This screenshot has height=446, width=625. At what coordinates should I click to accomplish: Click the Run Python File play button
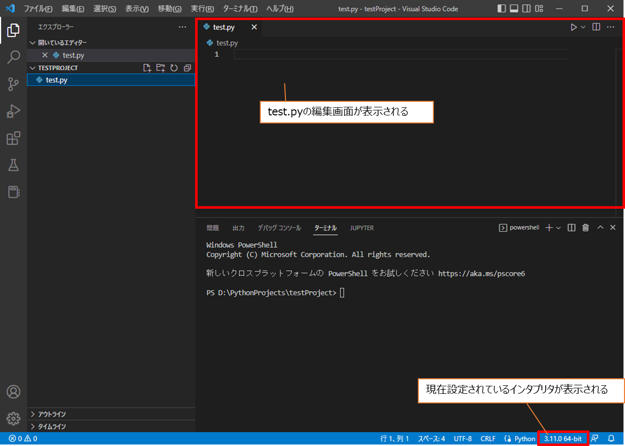(573, 27)
